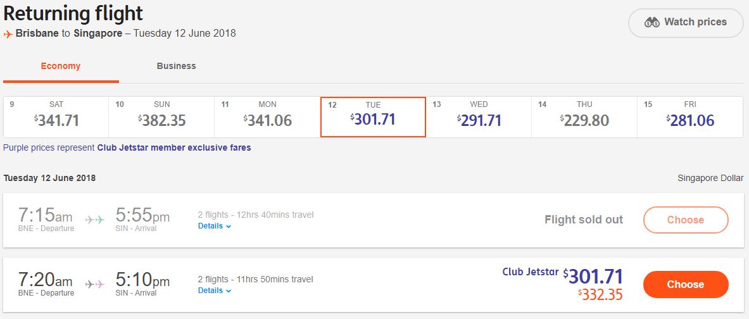Click the binoculars icon in Watch prices
Screen dimensions: 749x319
pyautogui.click(x=652, y=22)
